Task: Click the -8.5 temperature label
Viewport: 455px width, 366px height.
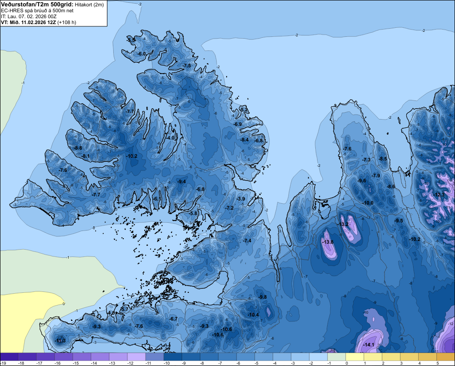Action: [x=383, y=159]
